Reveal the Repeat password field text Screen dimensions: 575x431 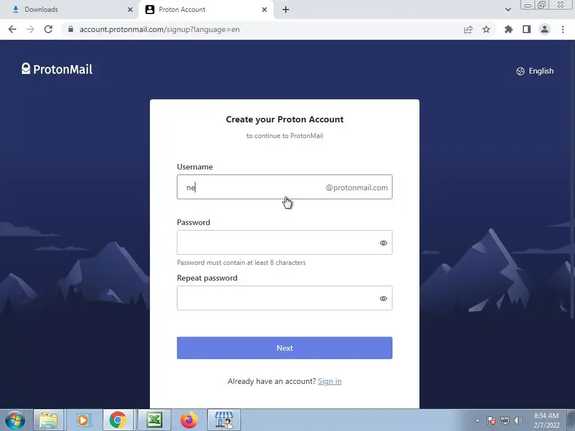383,299
